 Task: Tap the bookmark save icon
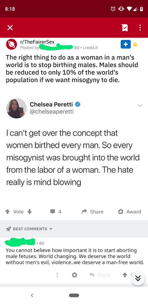click(x=124, y=28)
